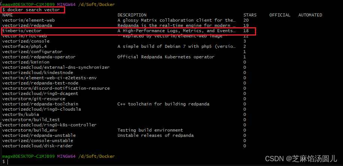The image size is (343, 166).
Task: Click 'A simple build of Debian 7' description
Action: click(177, 46)
